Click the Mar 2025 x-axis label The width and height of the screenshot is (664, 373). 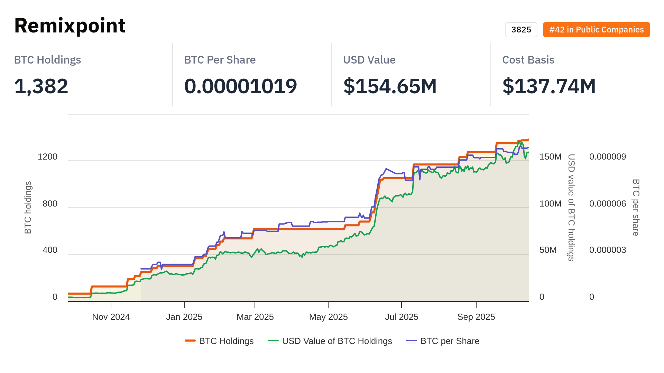click(x=255, y=317)
